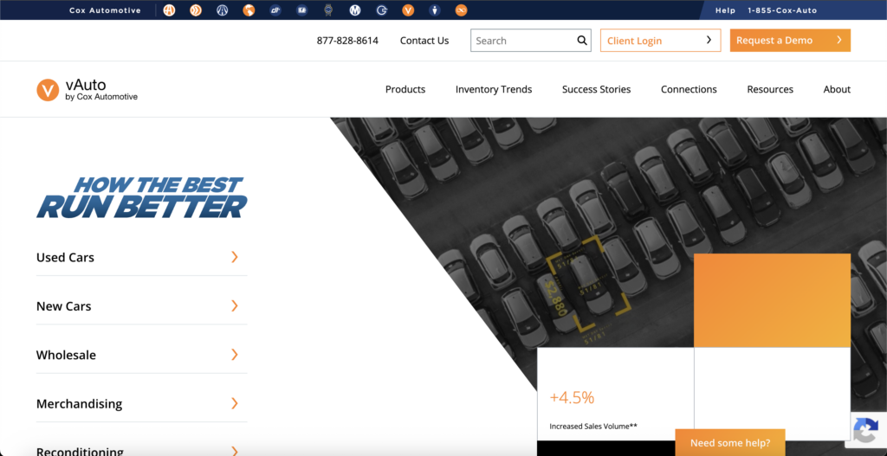The height and width of the screenshot is (456, 887).
Task: Click the vAuto by Cox Automotive logo
Action: coord(87,90)
